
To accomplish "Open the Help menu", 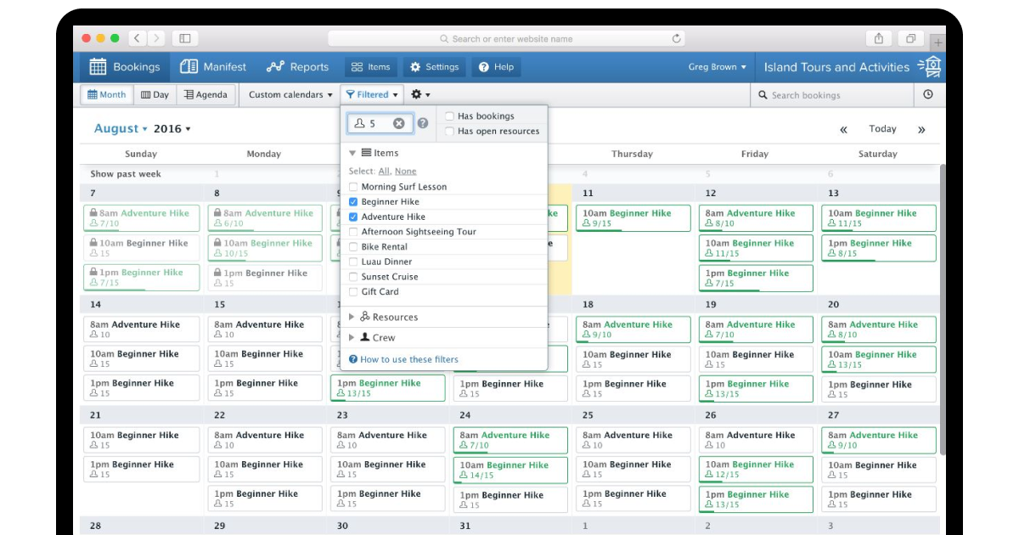I will [496, 67].
